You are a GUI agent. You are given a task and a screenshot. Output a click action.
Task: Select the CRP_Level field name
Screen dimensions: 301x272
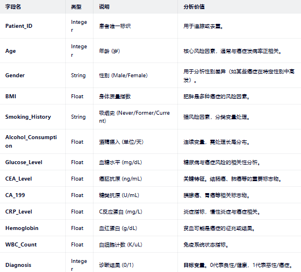[x=19, y=212]
